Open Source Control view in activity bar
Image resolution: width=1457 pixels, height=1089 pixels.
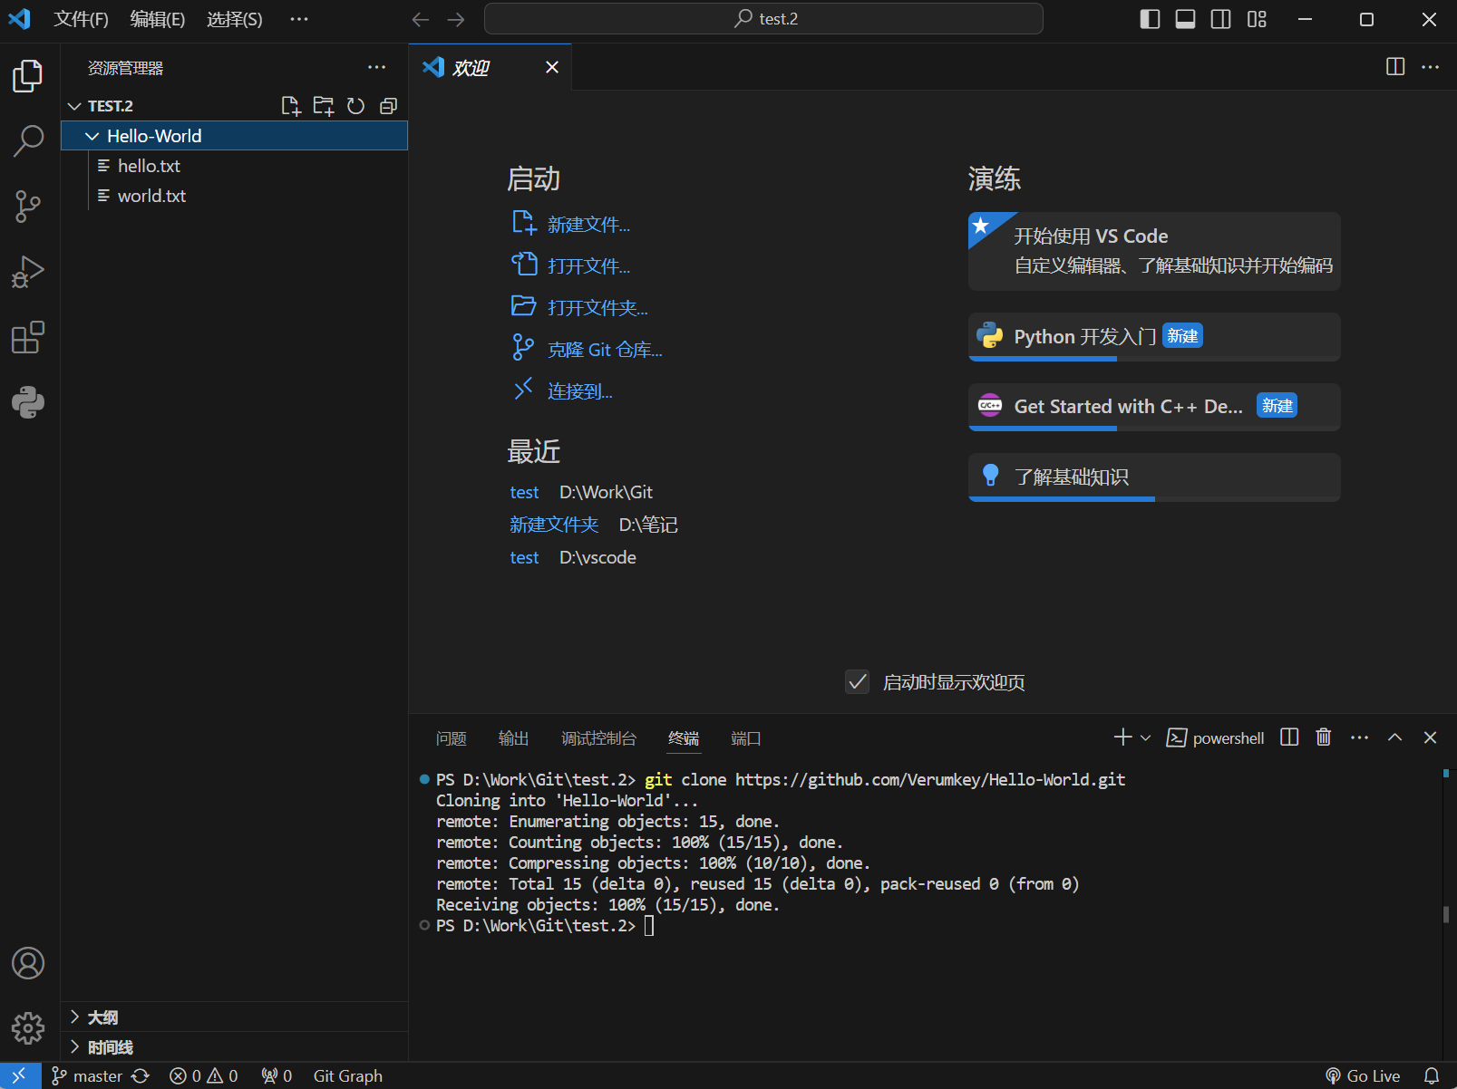(x=28, y=207)
